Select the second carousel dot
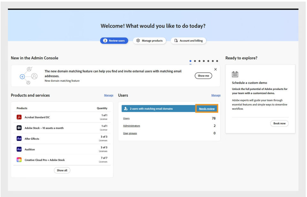 (195, 61)
